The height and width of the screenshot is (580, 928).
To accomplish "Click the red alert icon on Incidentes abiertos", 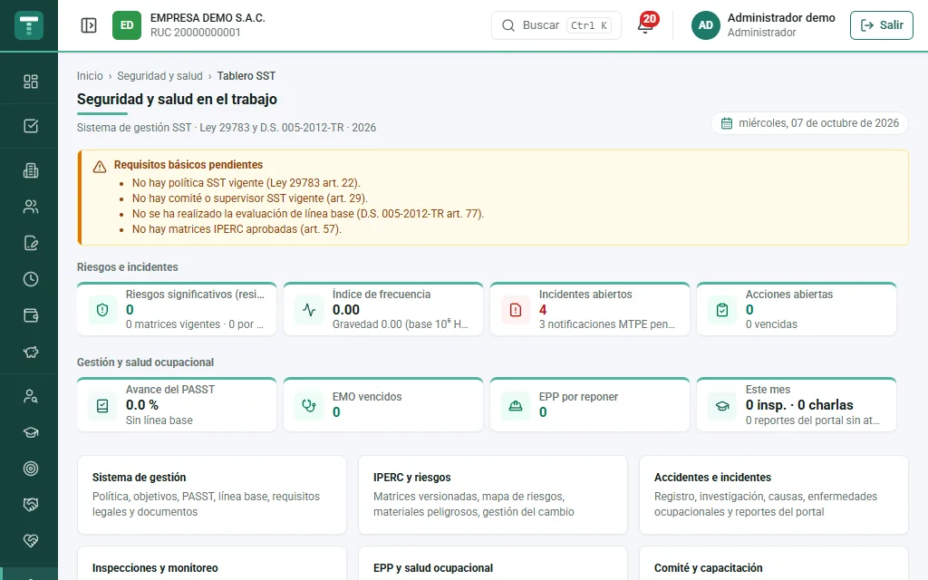I will click(516, 310).
